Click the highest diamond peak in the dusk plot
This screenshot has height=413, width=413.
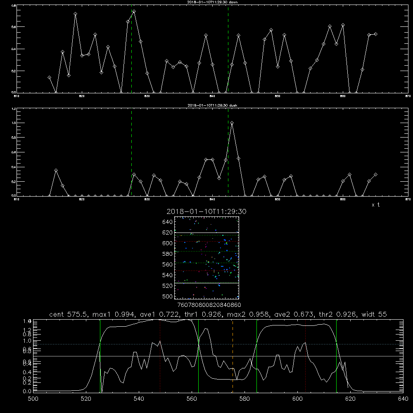pos(232,123)
